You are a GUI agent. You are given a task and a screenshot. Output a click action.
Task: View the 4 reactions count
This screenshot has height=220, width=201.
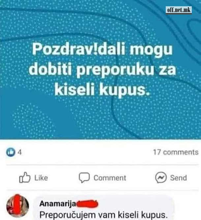coord(20,152)
